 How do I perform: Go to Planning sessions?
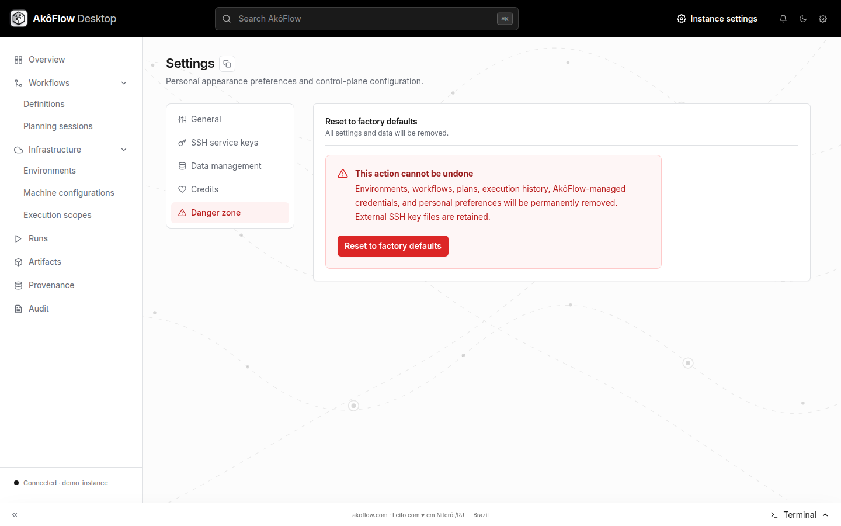coord(58,126)
